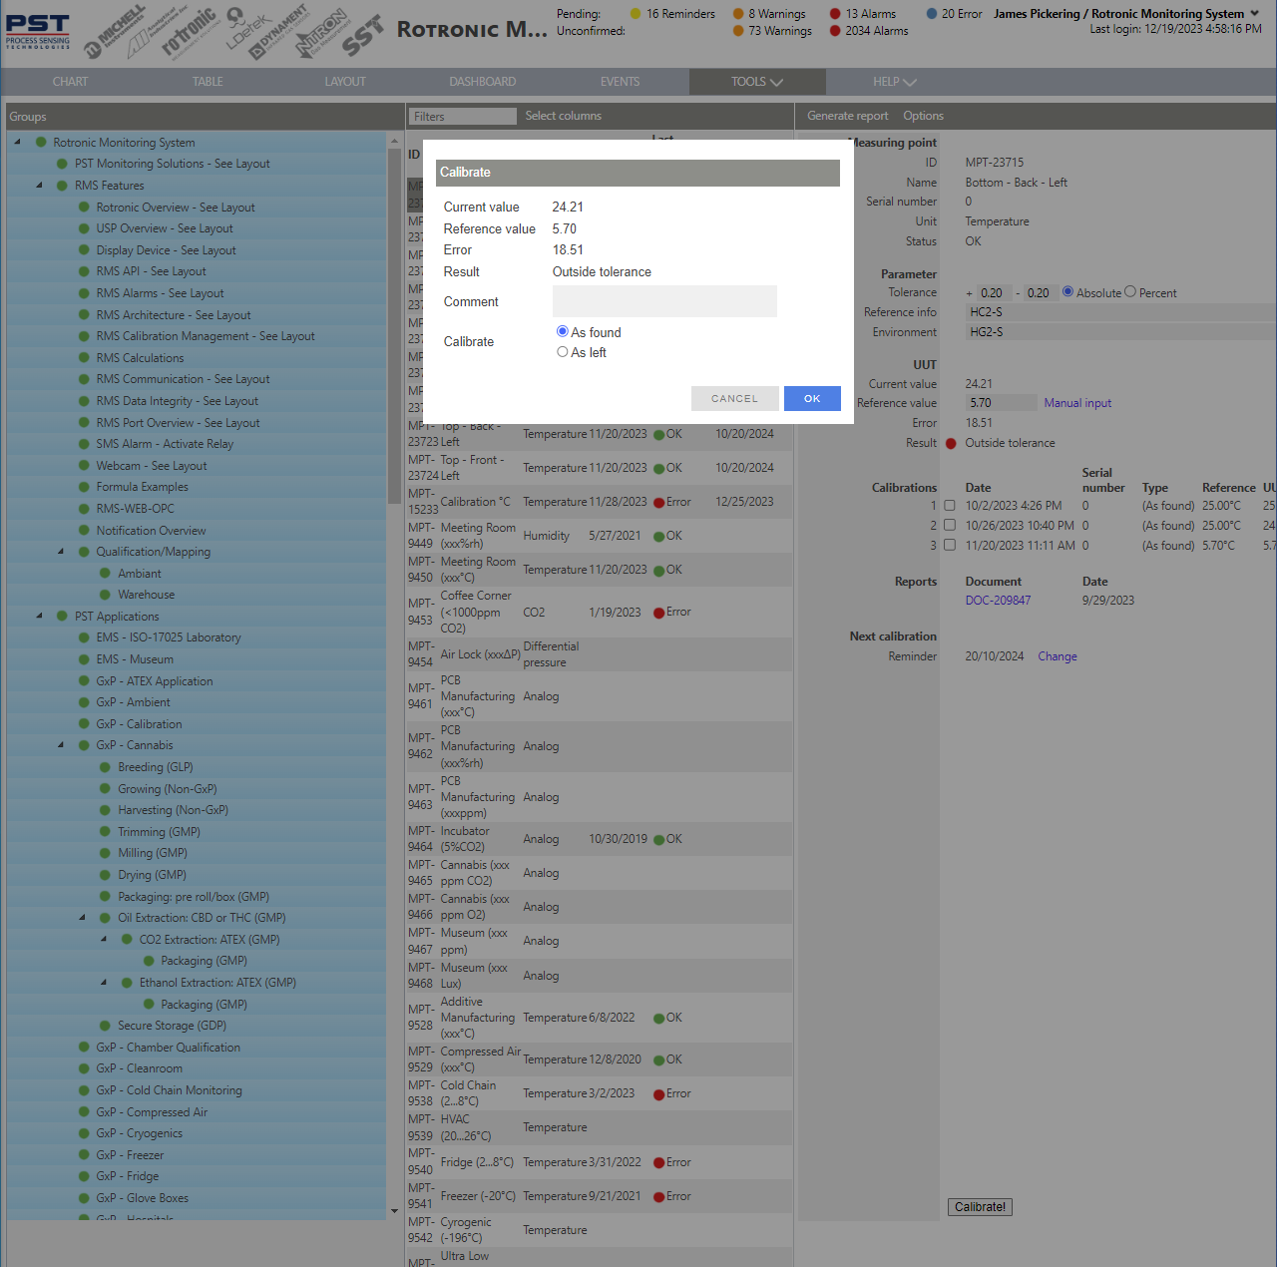The width and height of the screenshot is (1277, 1267).
Task: Open the HELP menu
Action: click(895, 82)
